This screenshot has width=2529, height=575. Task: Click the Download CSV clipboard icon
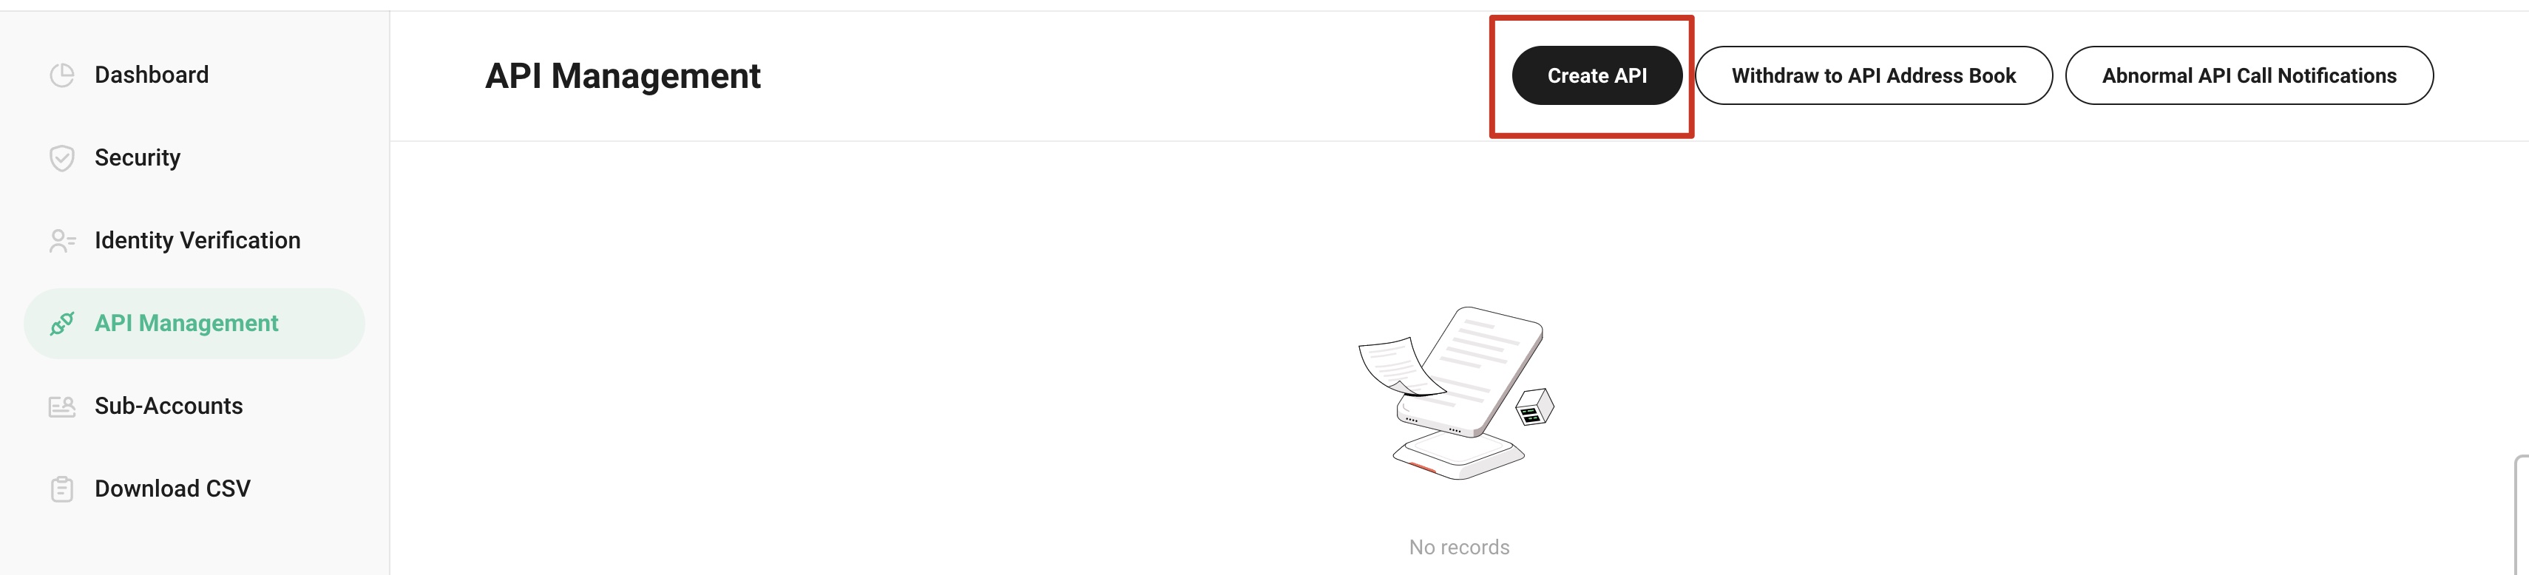click(62, 489)
